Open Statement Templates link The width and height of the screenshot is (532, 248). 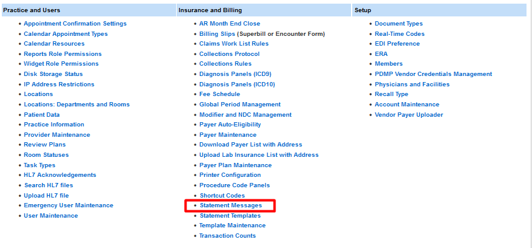(230, 216)
